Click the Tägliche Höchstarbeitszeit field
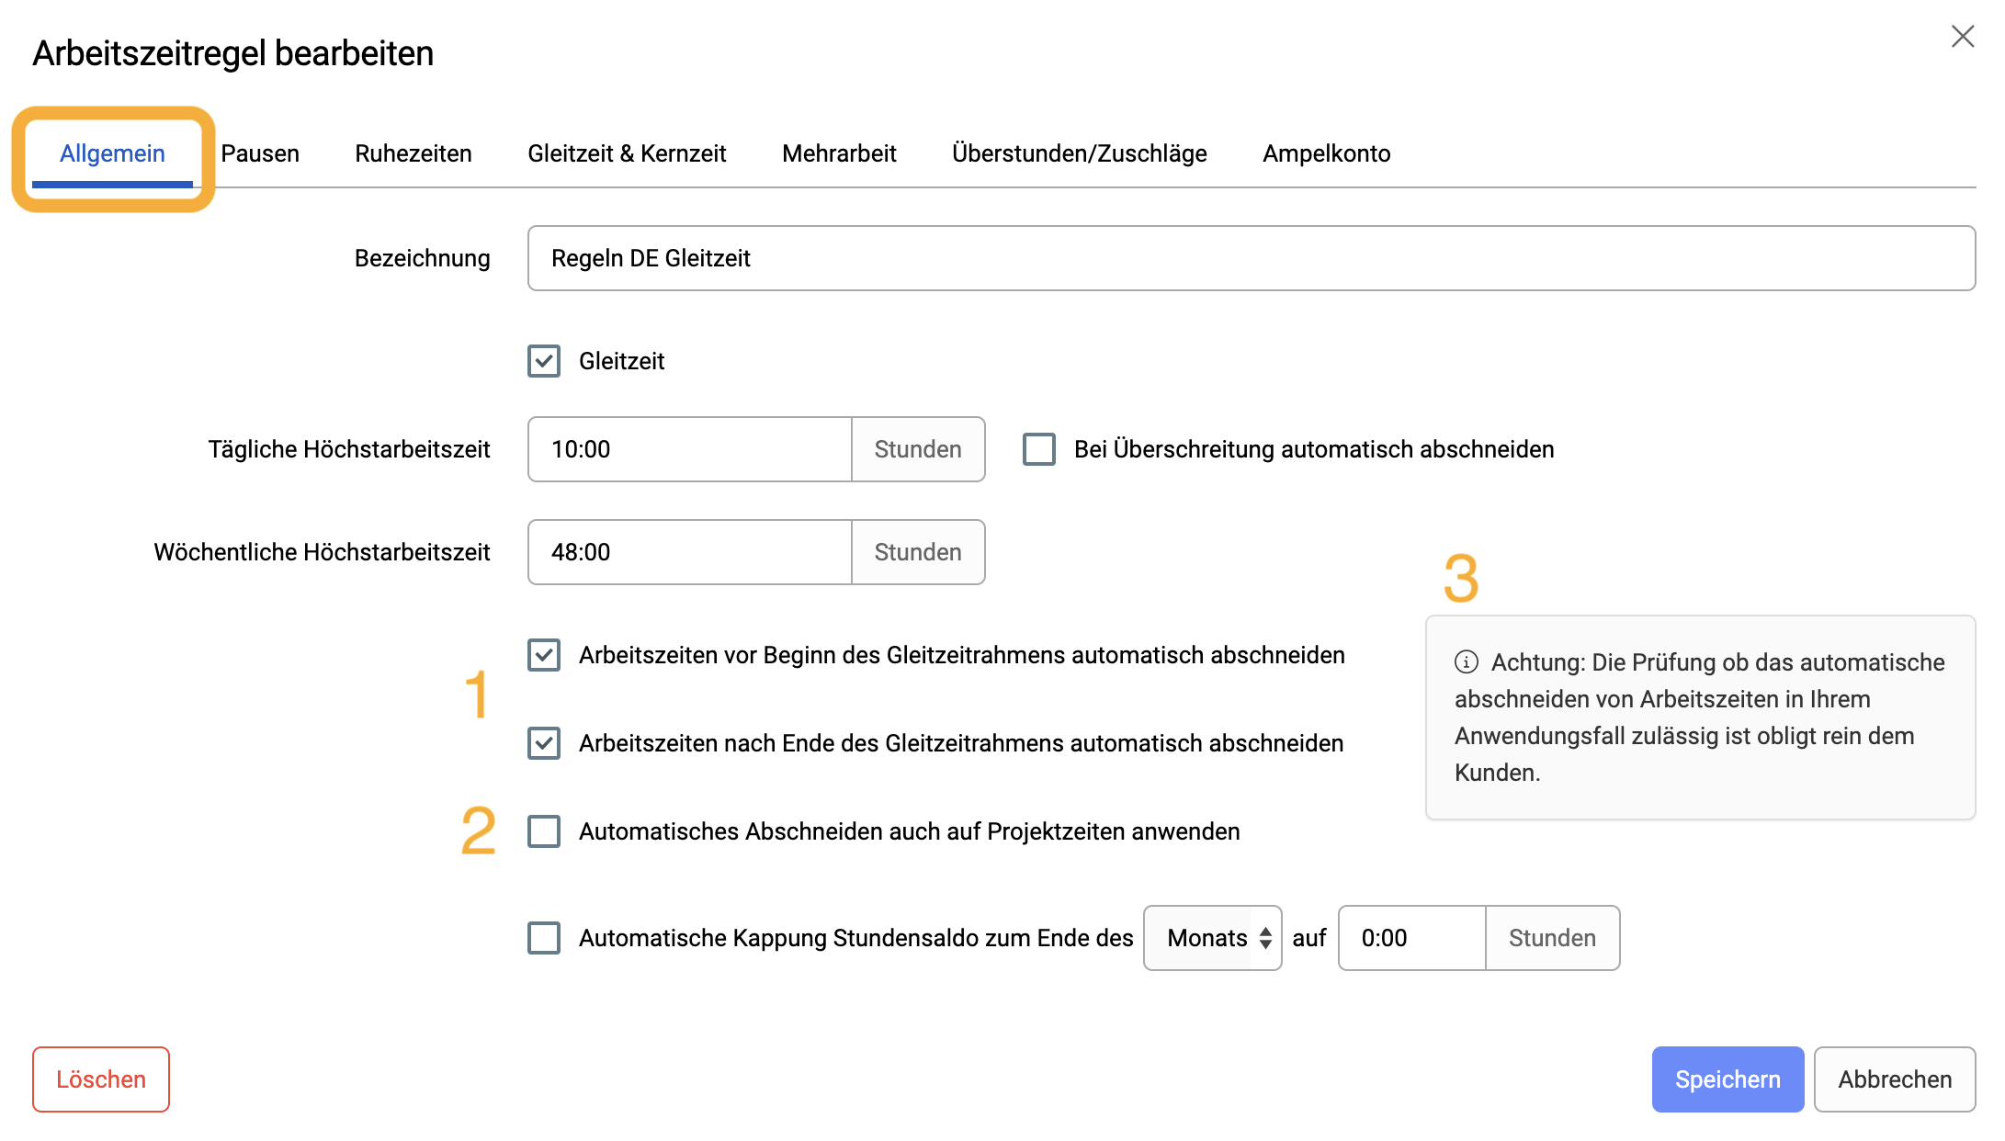The height and width of the screenshot is (1141, 2005). click(690, 449)
